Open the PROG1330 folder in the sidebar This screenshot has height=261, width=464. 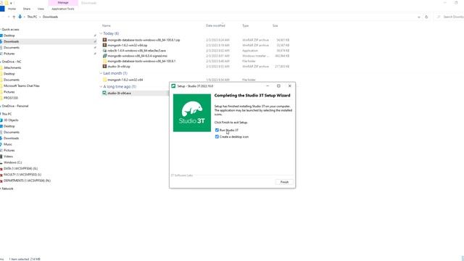click(11, 98)
